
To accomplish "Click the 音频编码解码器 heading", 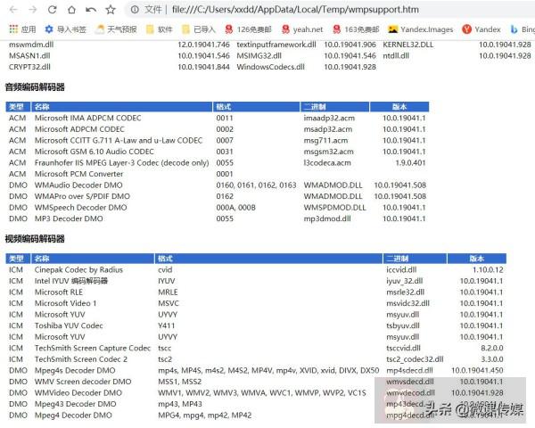I will point(35,87).
